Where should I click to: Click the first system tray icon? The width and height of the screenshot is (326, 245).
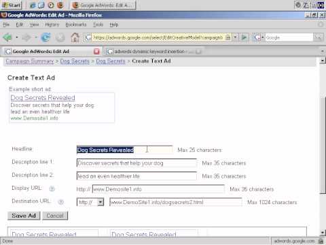coord(298,5)
